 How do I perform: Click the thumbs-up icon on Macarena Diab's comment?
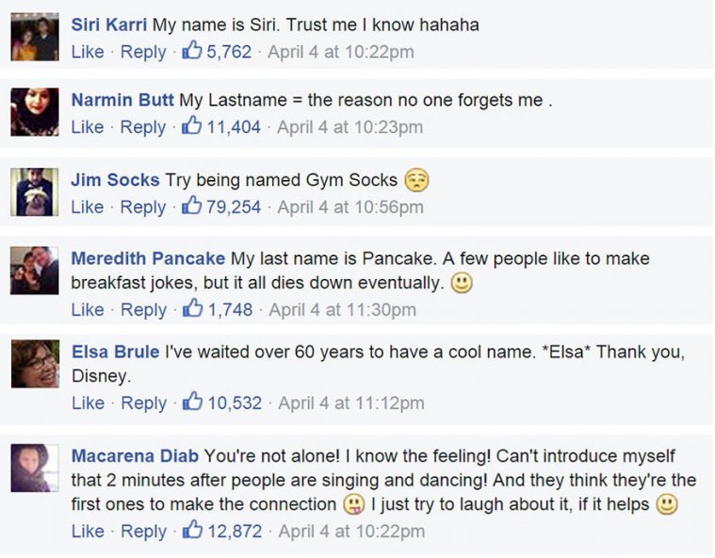click(192, 531)
